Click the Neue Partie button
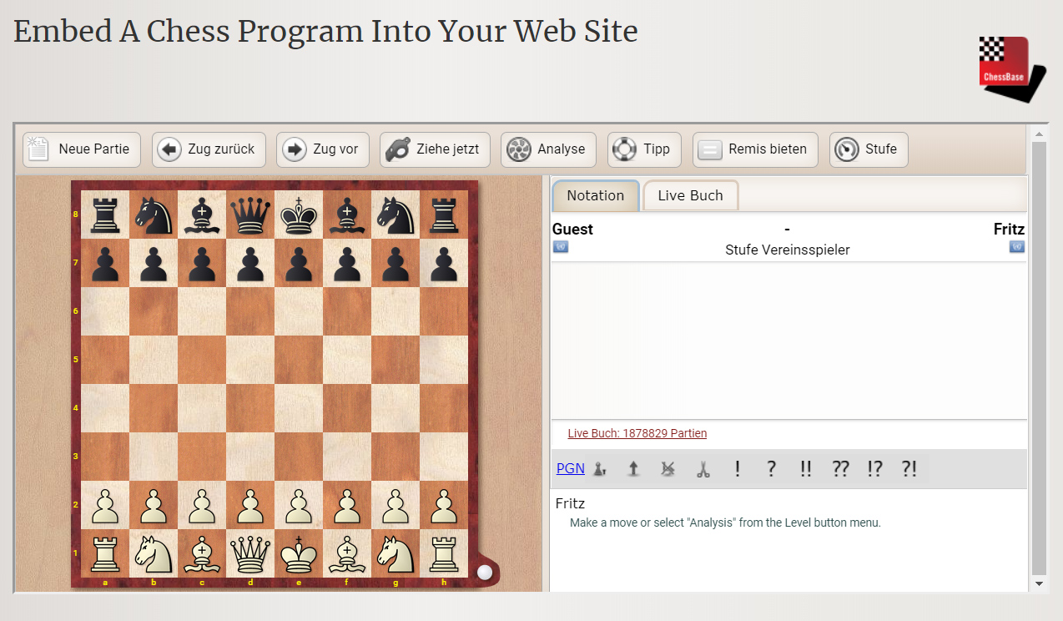 [x=81, y=149]
